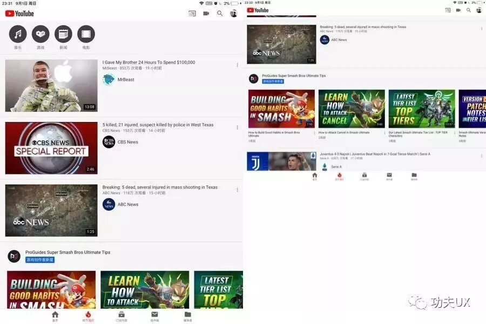Viewport: 486px width, 324px height.
Task: Open ABC News channel avatar in left screen
Action: coord(109,204)
